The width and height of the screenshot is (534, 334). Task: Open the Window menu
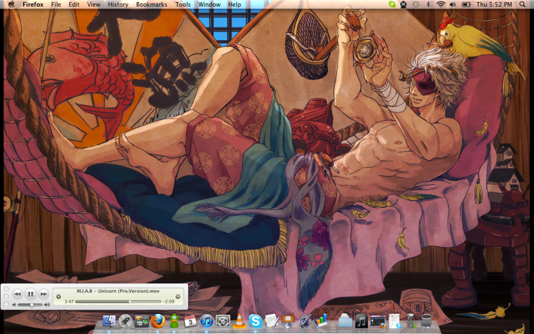point(209,5)
